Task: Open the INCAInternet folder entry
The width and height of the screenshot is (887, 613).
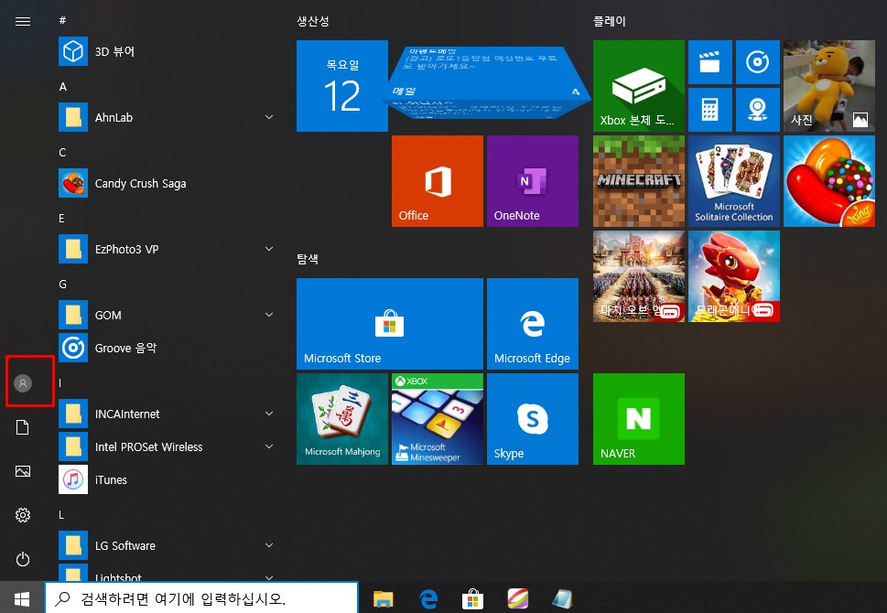Action: click(x=167, y=414)
